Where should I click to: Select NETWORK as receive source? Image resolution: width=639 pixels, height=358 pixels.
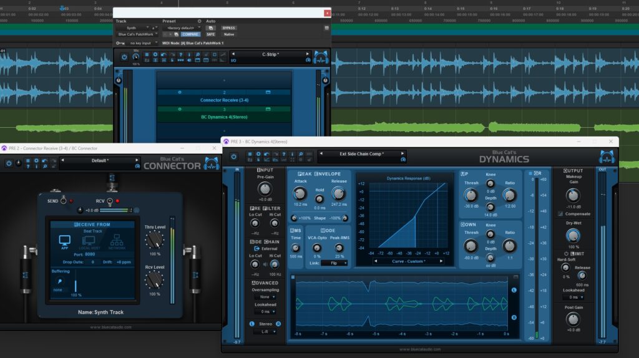pyautogui.click(x=117, y=241)
